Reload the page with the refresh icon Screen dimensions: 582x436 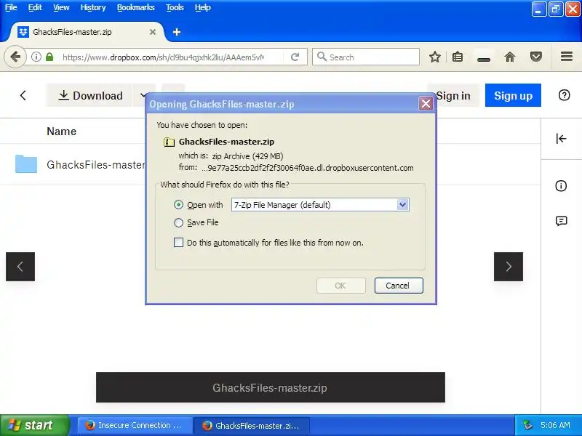[295, 57]
